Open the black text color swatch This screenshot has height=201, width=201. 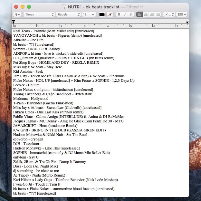(x=102, y=14)
